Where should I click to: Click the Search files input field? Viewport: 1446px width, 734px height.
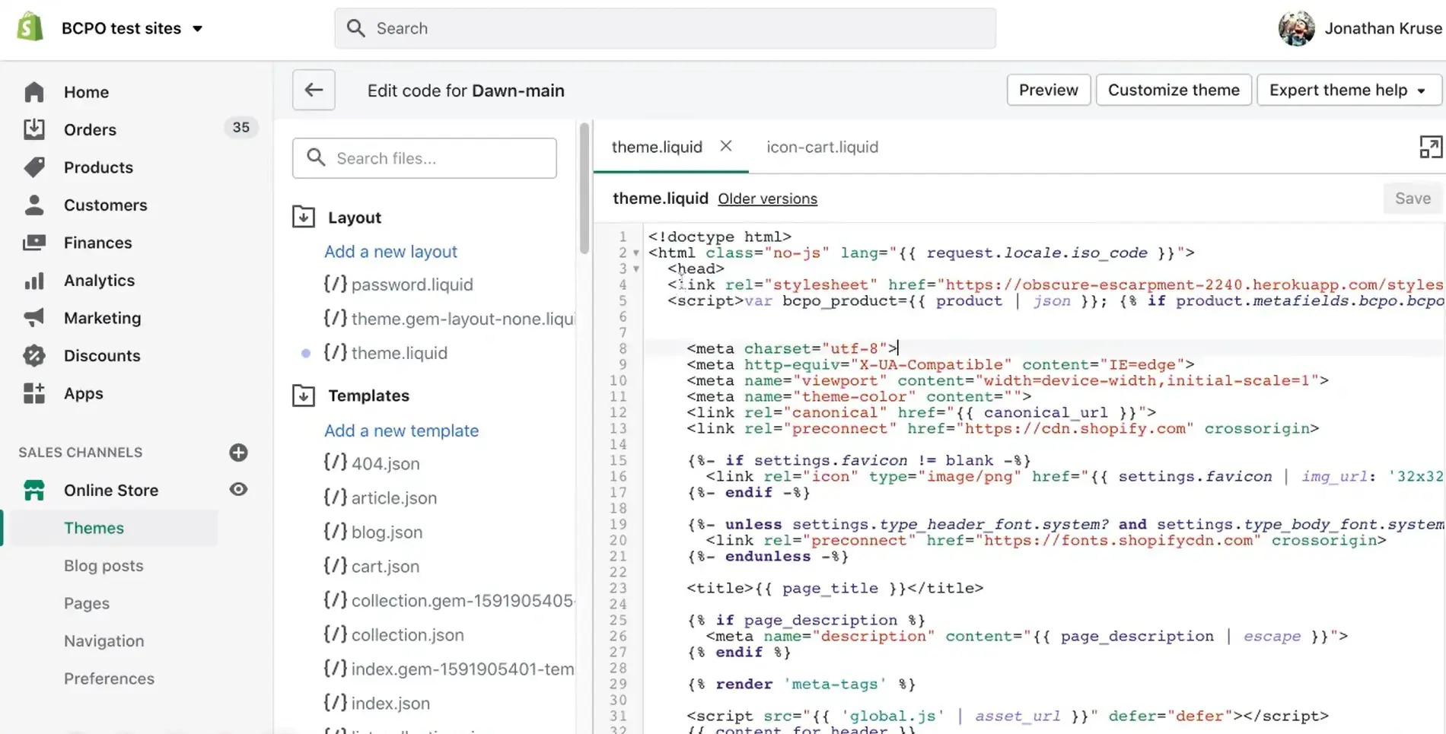point(438,158)
